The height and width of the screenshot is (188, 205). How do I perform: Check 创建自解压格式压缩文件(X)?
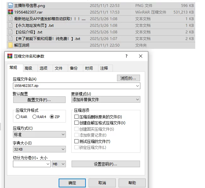pos(76,123)
